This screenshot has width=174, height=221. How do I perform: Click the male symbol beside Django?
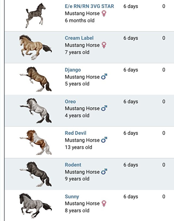click(104, 77)
